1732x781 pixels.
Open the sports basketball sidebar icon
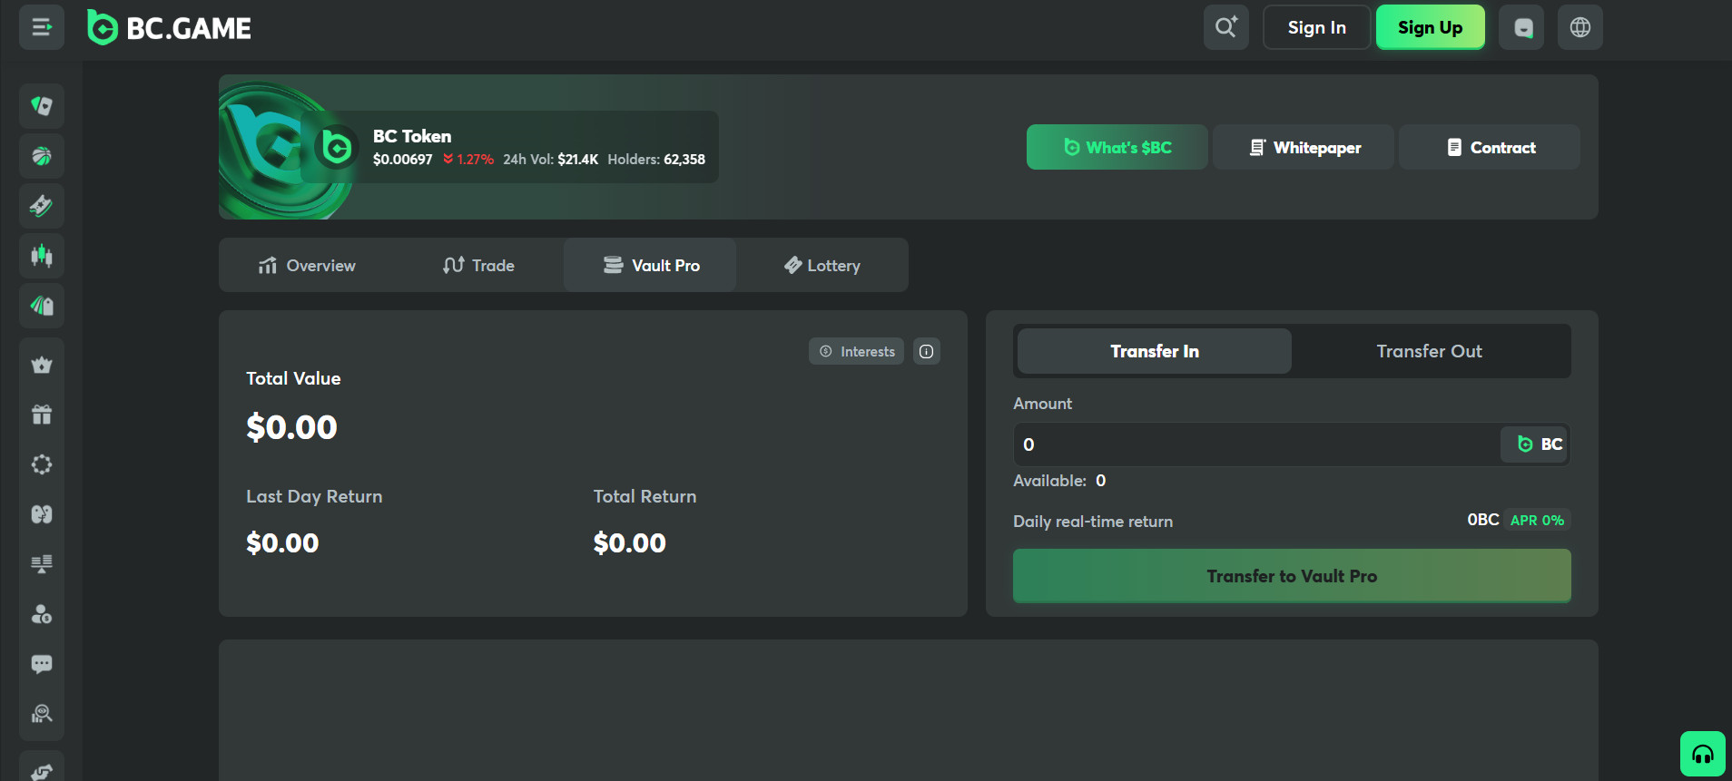(42, 156)
